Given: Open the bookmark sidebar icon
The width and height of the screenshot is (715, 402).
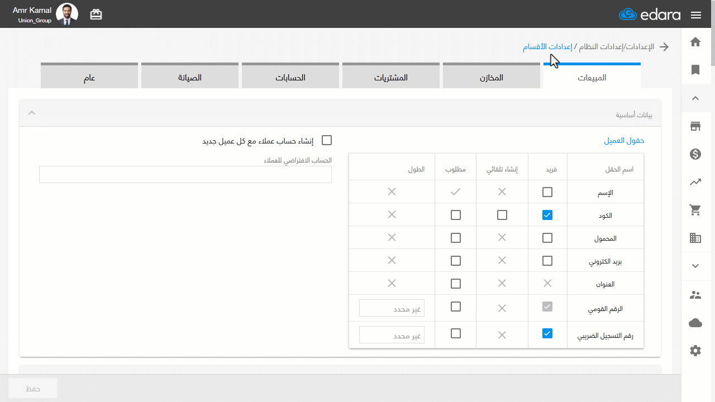Looking at the screenshot, I should 695,70.
